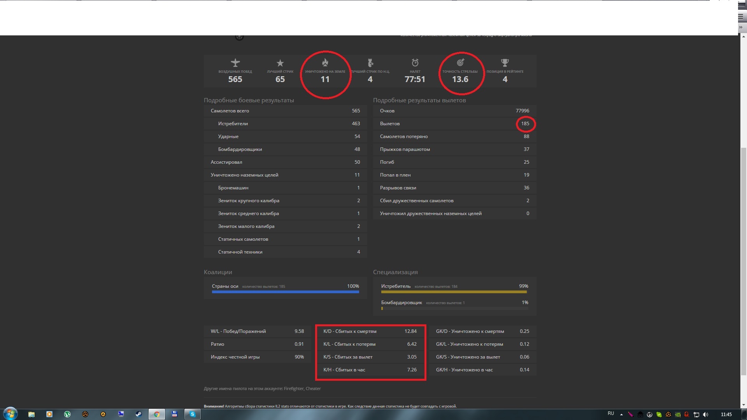Click the page scrollbar up arrow
This screenshot has width=747, height=420.
coord(743,37)
